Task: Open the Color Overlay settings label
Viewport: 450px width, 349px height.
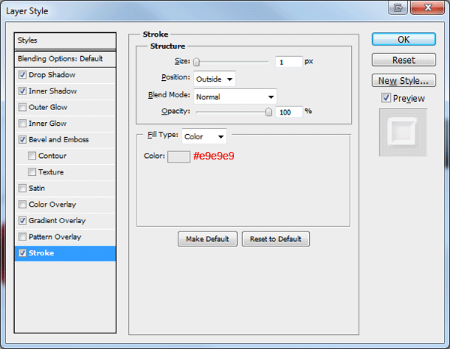Action: tap(52, 204)
